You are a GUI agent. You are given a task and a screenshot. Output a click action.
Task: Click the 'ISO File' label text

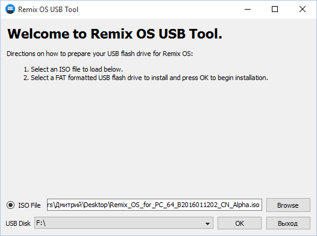pos(30,205)
